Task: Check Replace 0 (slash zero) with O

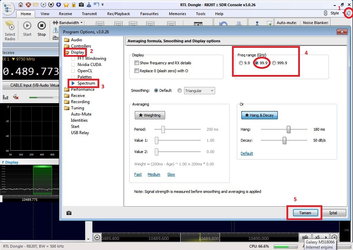Action: tap(137, 71)
